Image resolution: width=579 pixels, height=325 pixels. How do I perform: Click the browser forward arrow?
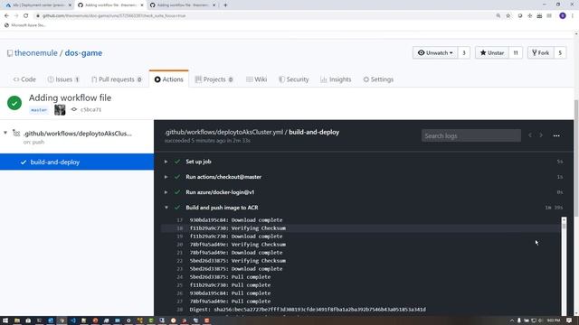pos(16,16)
